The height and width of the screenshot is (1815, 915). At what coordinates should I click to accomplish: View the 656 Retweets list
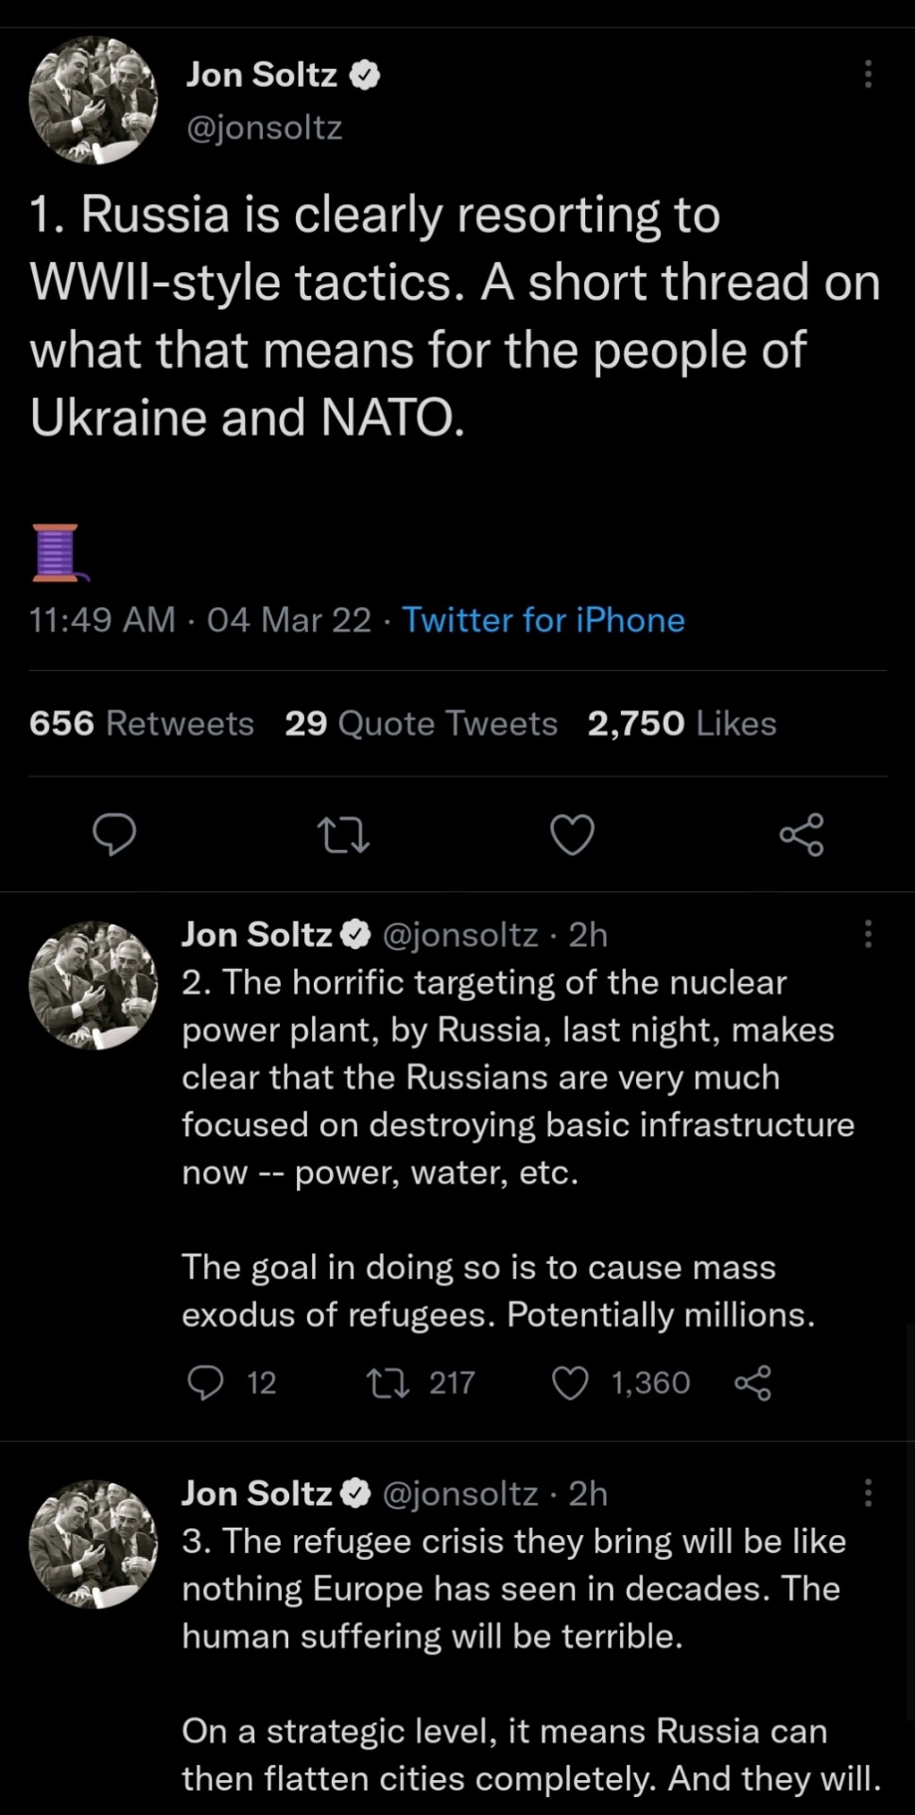click(x=142, y=723)
